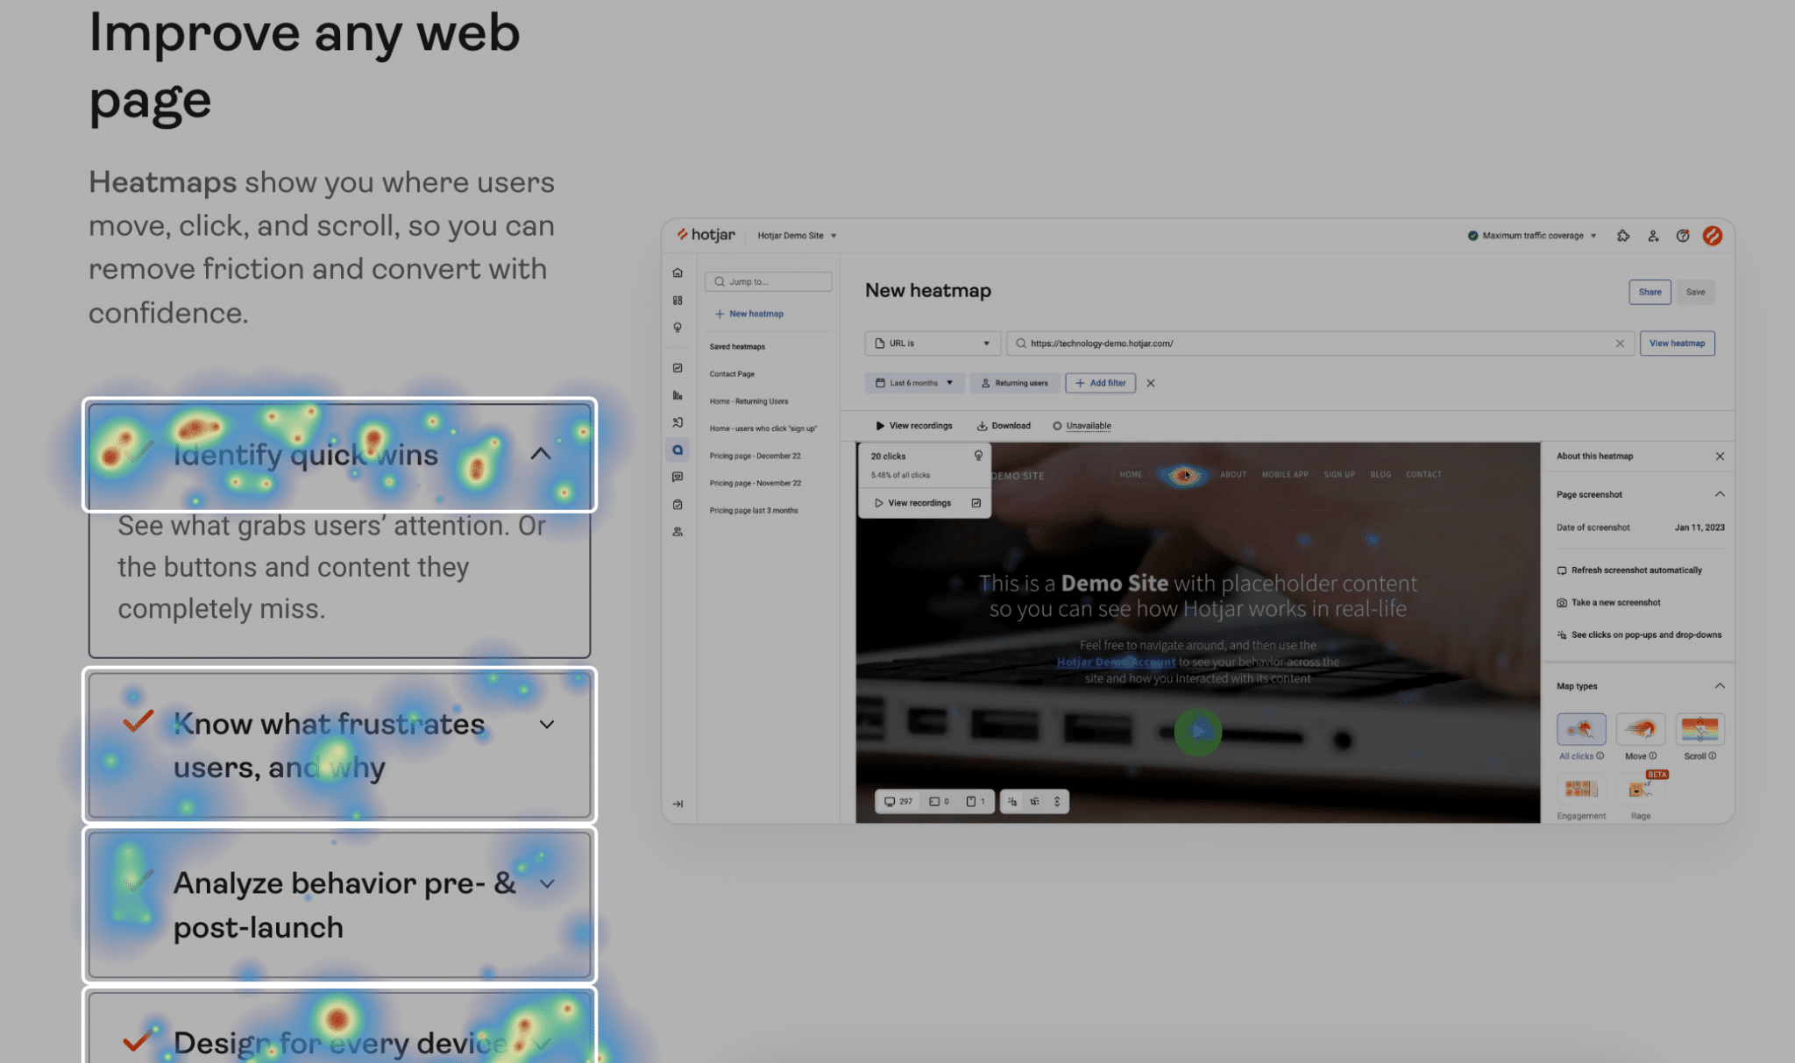Select the scroll map tool in bottom toolbar
Screen dimensions: 1795x1063
click(1057, 802)
